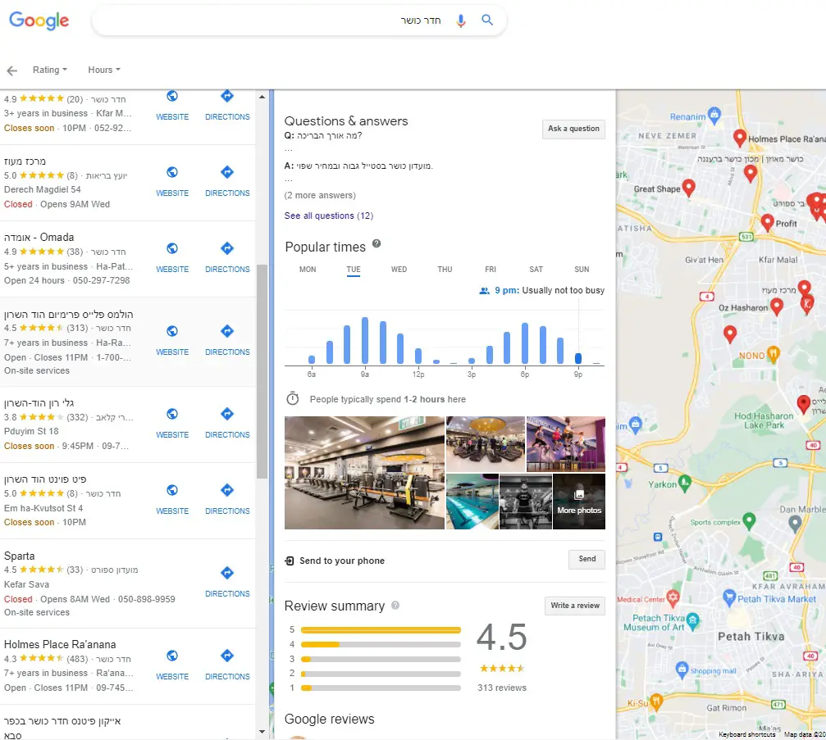826x740 pixels.
Task: Click the Petach Tikva Museum of Art marker
Action: (693, 620)
